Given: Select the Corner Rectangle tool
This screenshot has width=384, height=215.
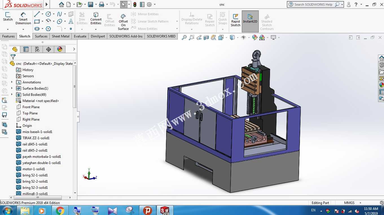Looking at the screenshot, I should pyautogui.click(x=37, y=21).
